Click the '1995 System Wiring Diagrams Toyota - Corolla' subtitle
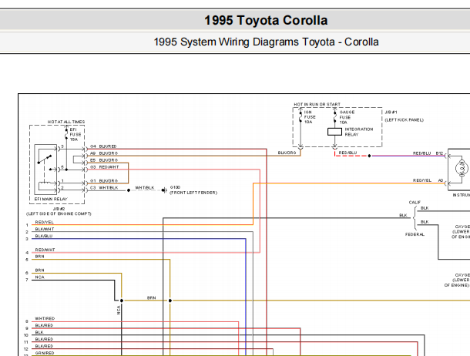470x356 pixels. pos(266,42)
